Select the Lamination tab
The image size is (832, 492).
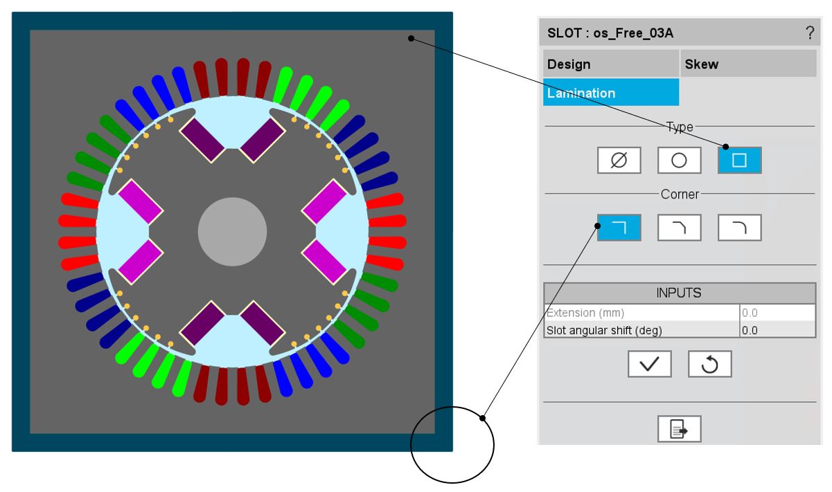tap(610, 93)
